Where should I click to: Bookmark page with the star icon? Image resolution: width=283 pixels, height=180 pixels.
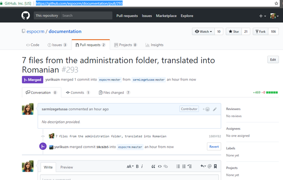(276, 4)
